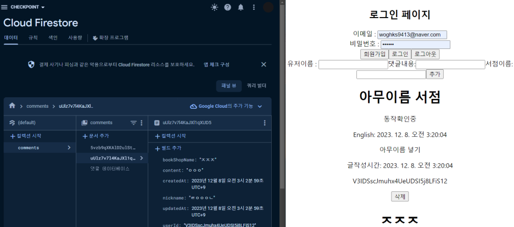Click the extensions icon beside 확장 프로그램

(95, 38)
